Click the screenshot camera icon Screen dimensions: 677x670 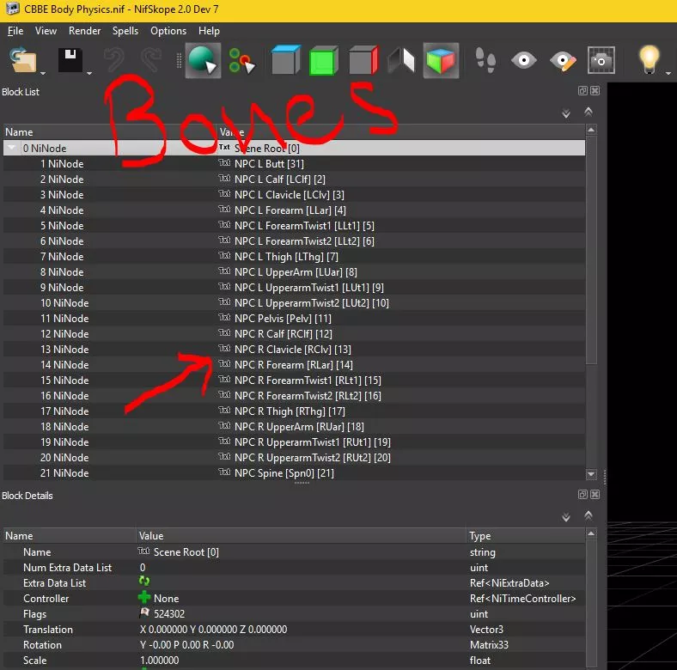click(601, 60)
